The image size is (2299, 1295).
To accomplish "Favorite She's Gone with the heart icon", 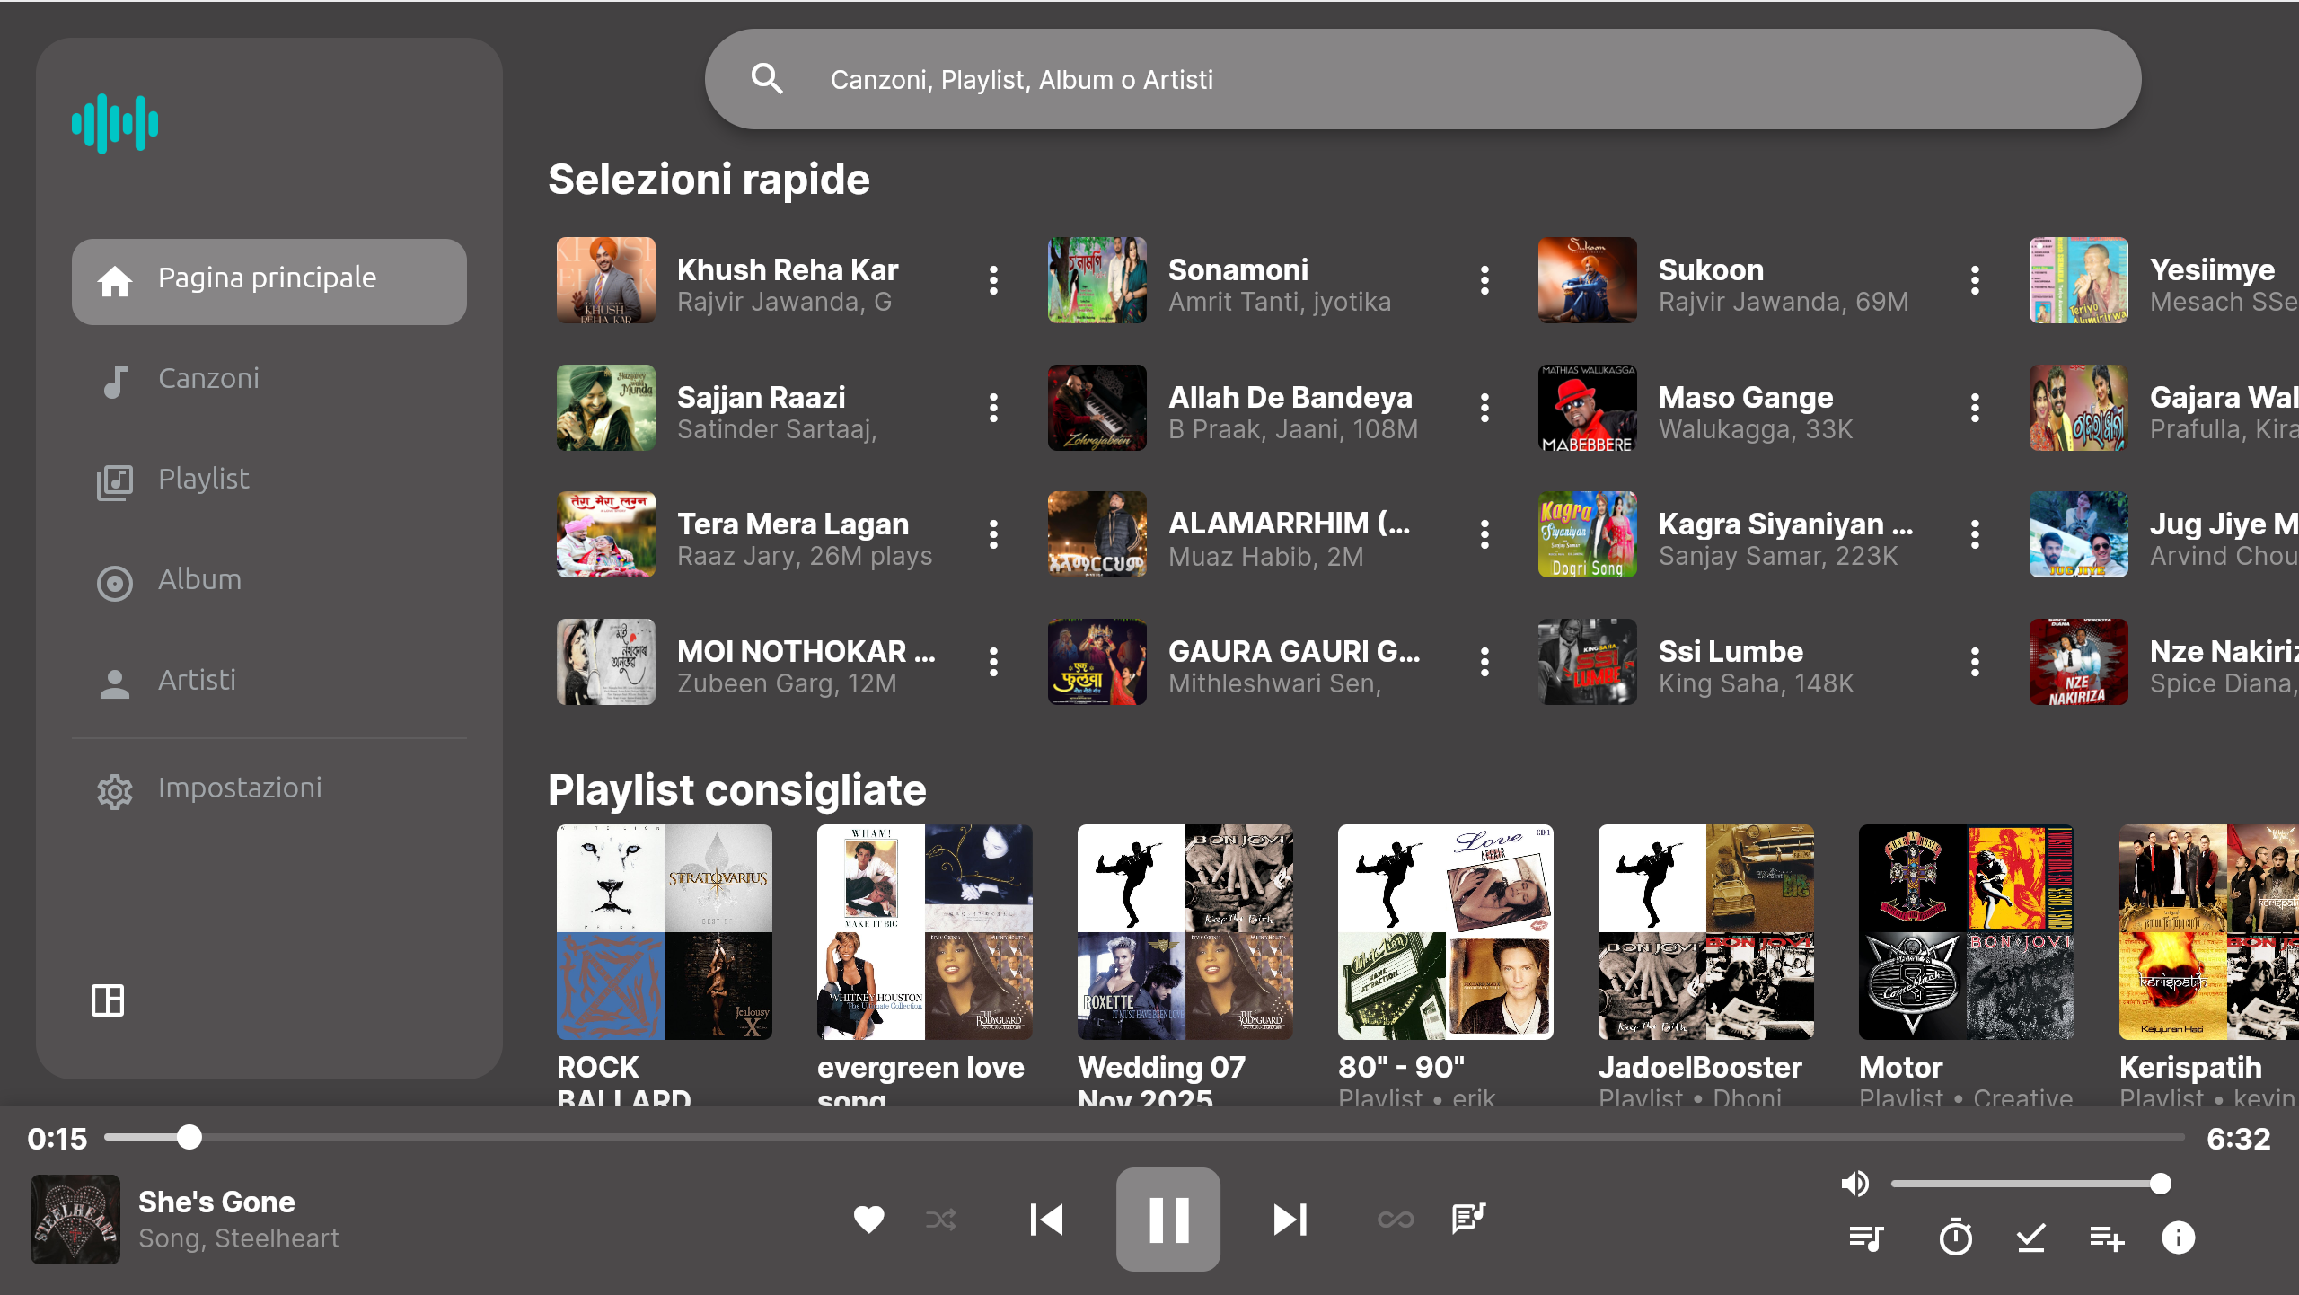I will point(868,1219).
